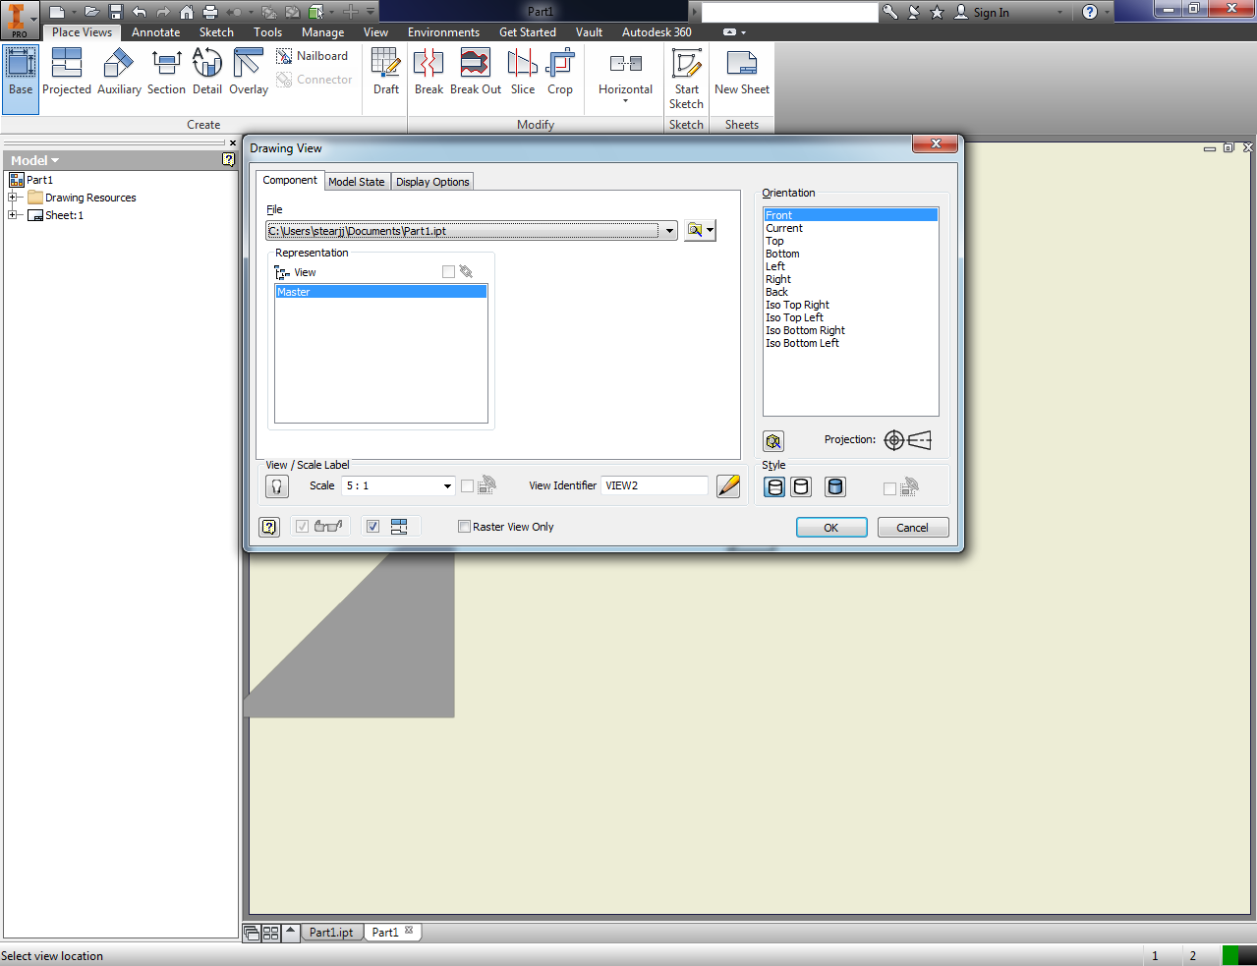The image size is (1257, 966).
Task: Click the pencil icon beside View Identifier
Action: click(728, 485)
